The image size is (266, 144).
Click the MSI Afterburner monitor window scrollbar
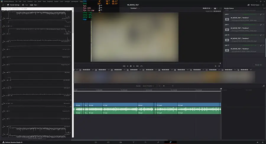[73, 22]
